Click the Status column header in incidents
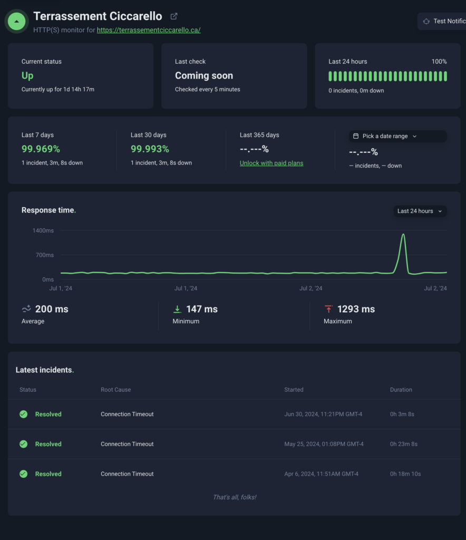 (x=28, y=390)
